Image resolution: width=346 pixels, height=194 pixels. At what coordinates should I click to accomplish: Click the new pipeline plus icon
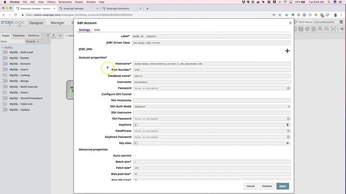60,36
